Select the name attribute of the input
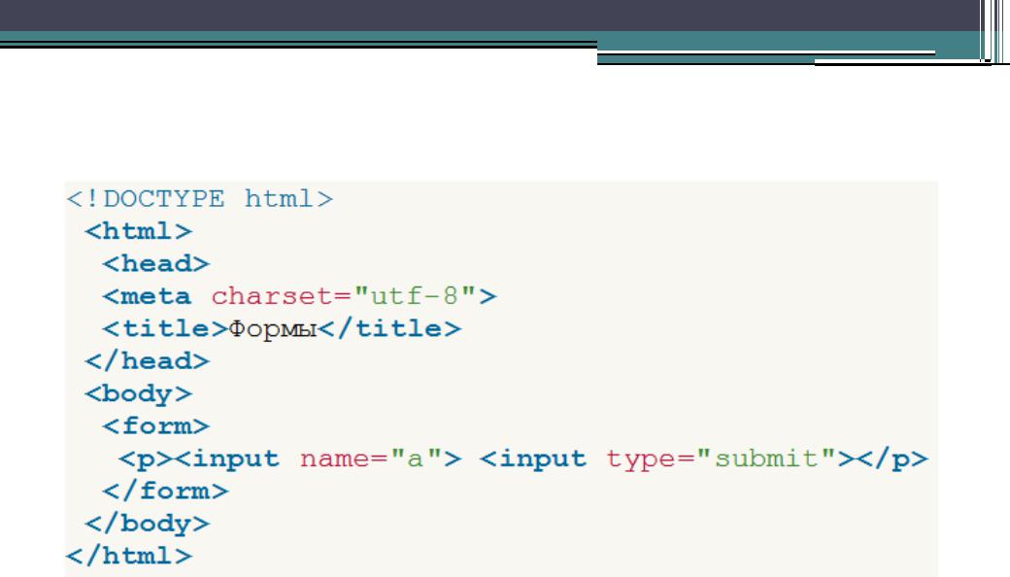Viewport: 1010px width, 577px height. [x=335, y=458]
